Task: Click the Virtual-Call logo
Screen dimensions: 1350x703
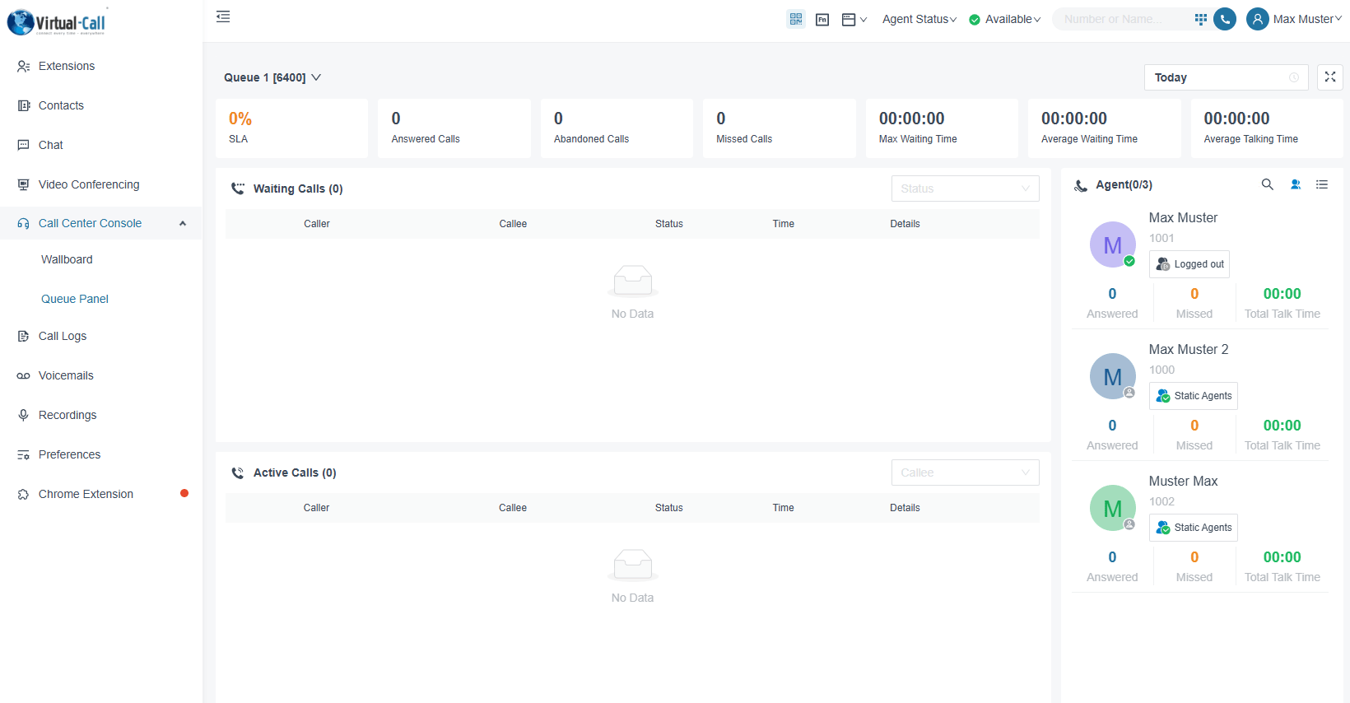Action: pyautogui.click(x=58, y=22)
